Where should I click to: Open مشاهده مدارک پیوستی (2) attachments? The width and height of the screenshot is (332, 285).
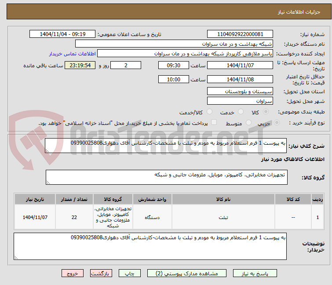187,274
